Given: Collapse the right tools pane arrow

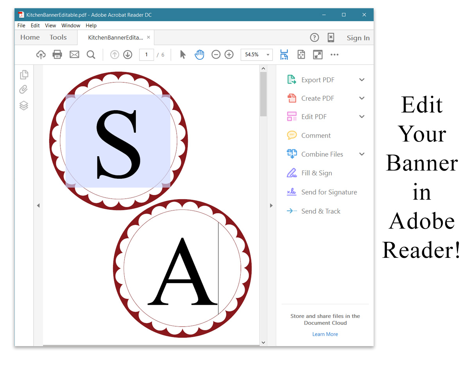Looking at the screenshot, I should click(271, 205).
